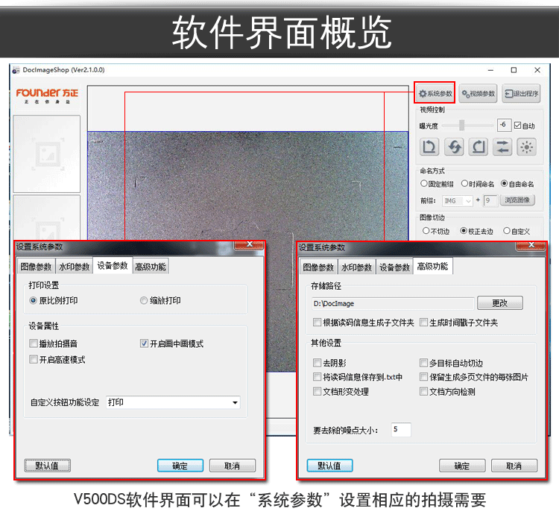The height and width of the screenshot is (514, 559).
Task: Enable 文档方向检测 checkbox
Action: (423, 392)
